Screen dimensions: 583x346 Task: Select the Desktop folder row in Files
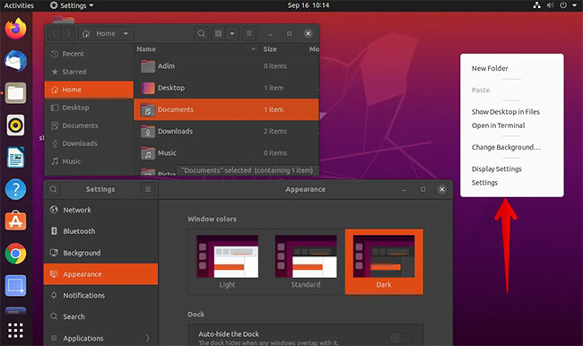pos(226,88)
